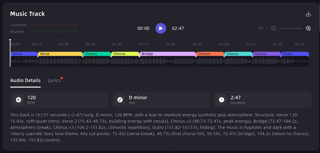This screenshot has width=320, height=153.
Task: Click the playhead handle at timeline start
Action: pyautogui.click(x=10, y=41)
